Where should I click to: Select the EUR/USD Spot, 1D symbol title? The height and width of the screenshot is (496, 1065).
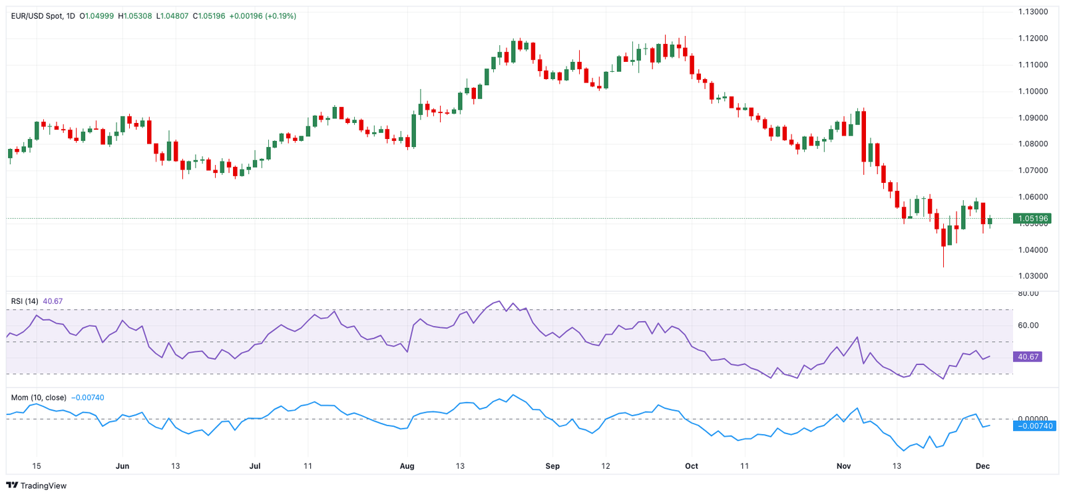(43, 16)
